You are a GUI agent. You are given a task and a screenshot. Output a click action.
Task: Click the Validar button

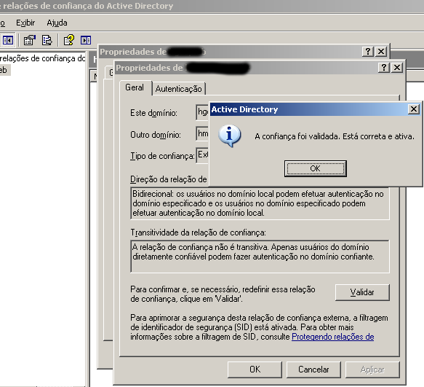point(362,292)
